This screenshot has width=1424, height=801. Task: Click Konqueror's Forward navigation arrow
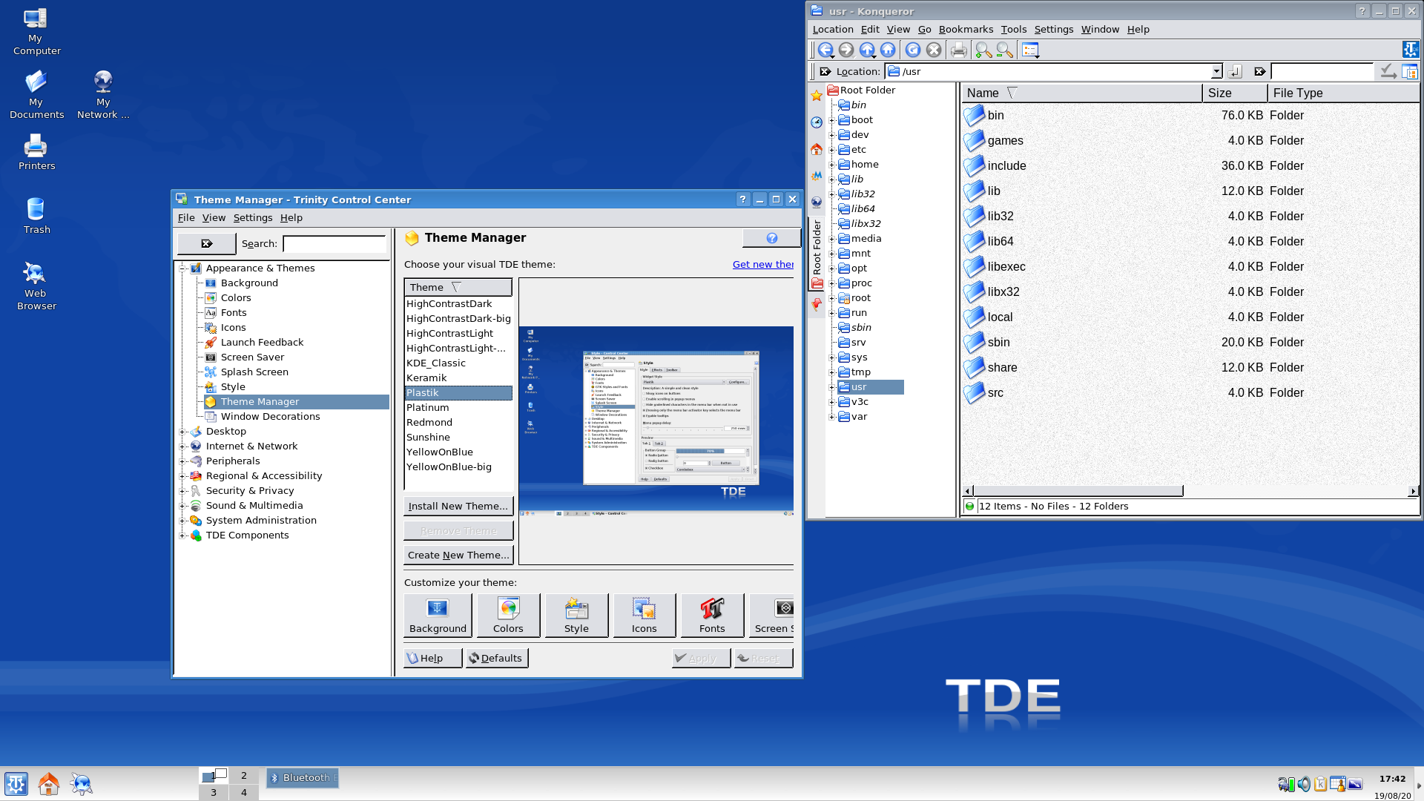coord(845,50)
